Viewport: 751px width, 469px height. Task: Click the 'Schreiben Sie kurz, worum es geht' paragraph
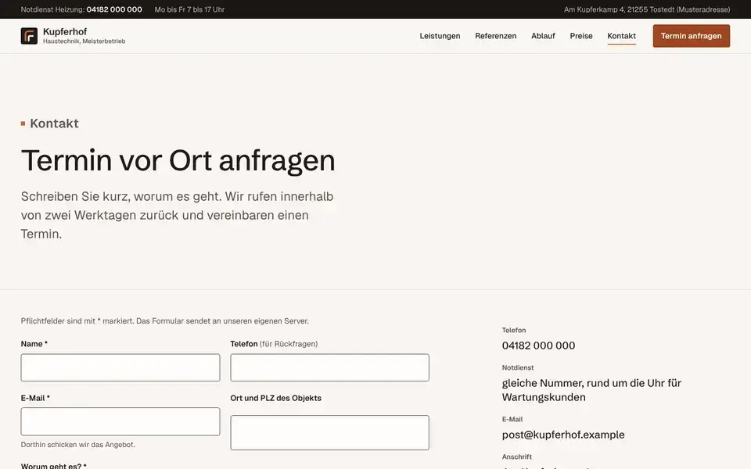click(178, 215)
